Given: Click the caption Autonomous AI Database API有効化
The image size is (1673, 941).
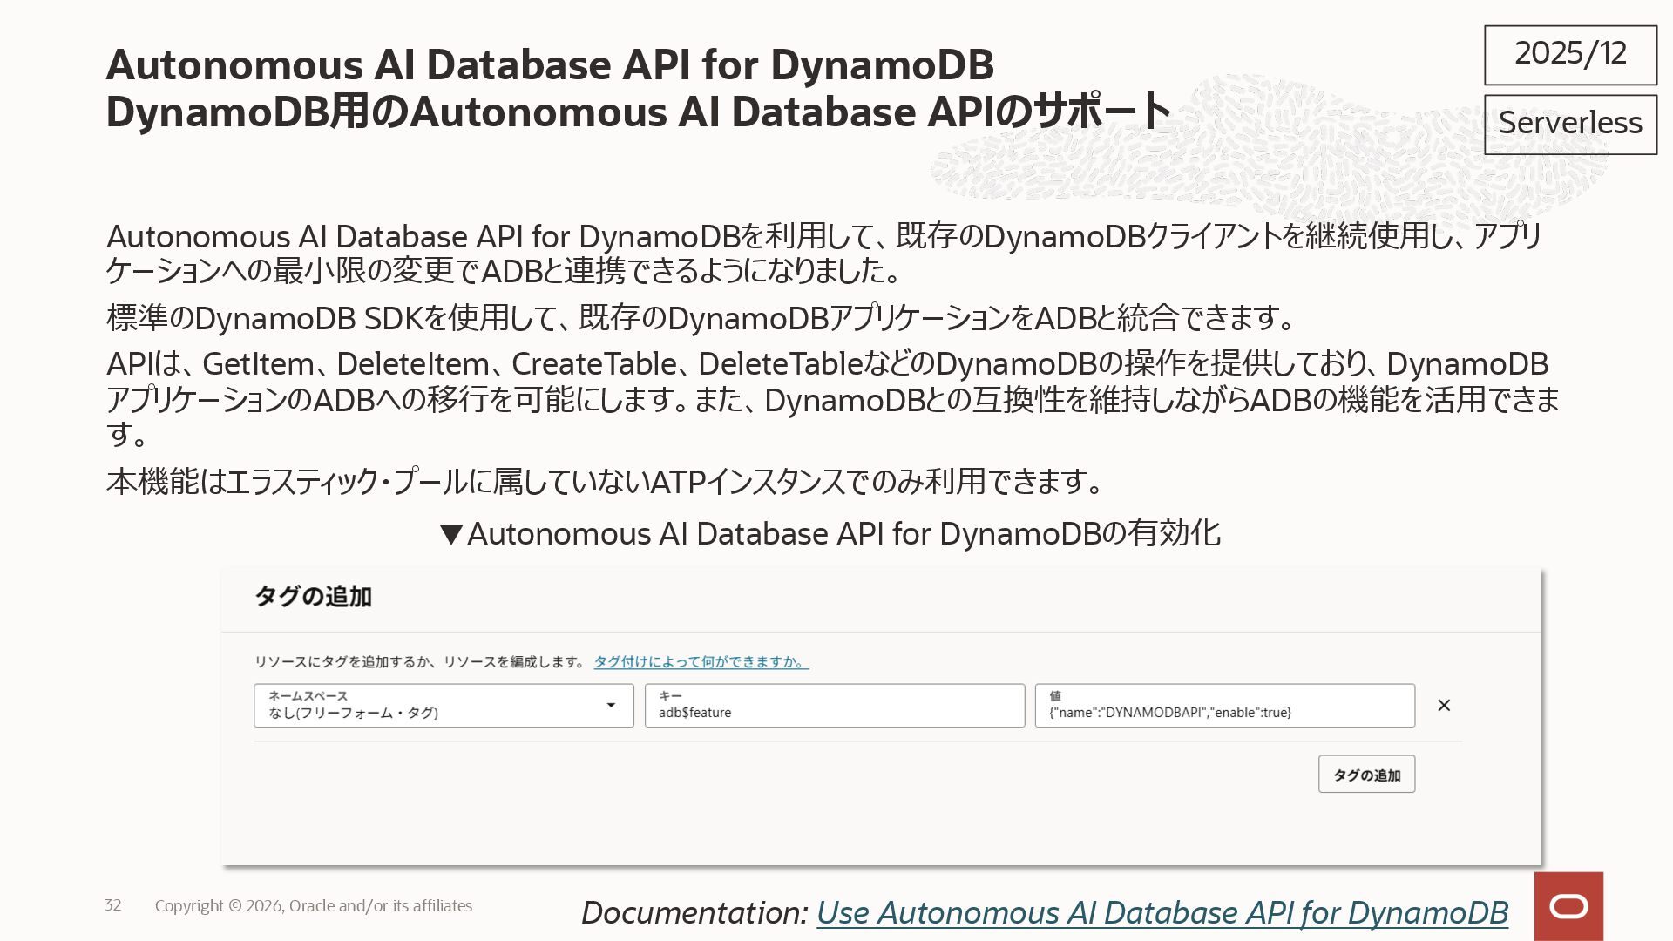Looking at the screenshot, I should coord(843,534).
